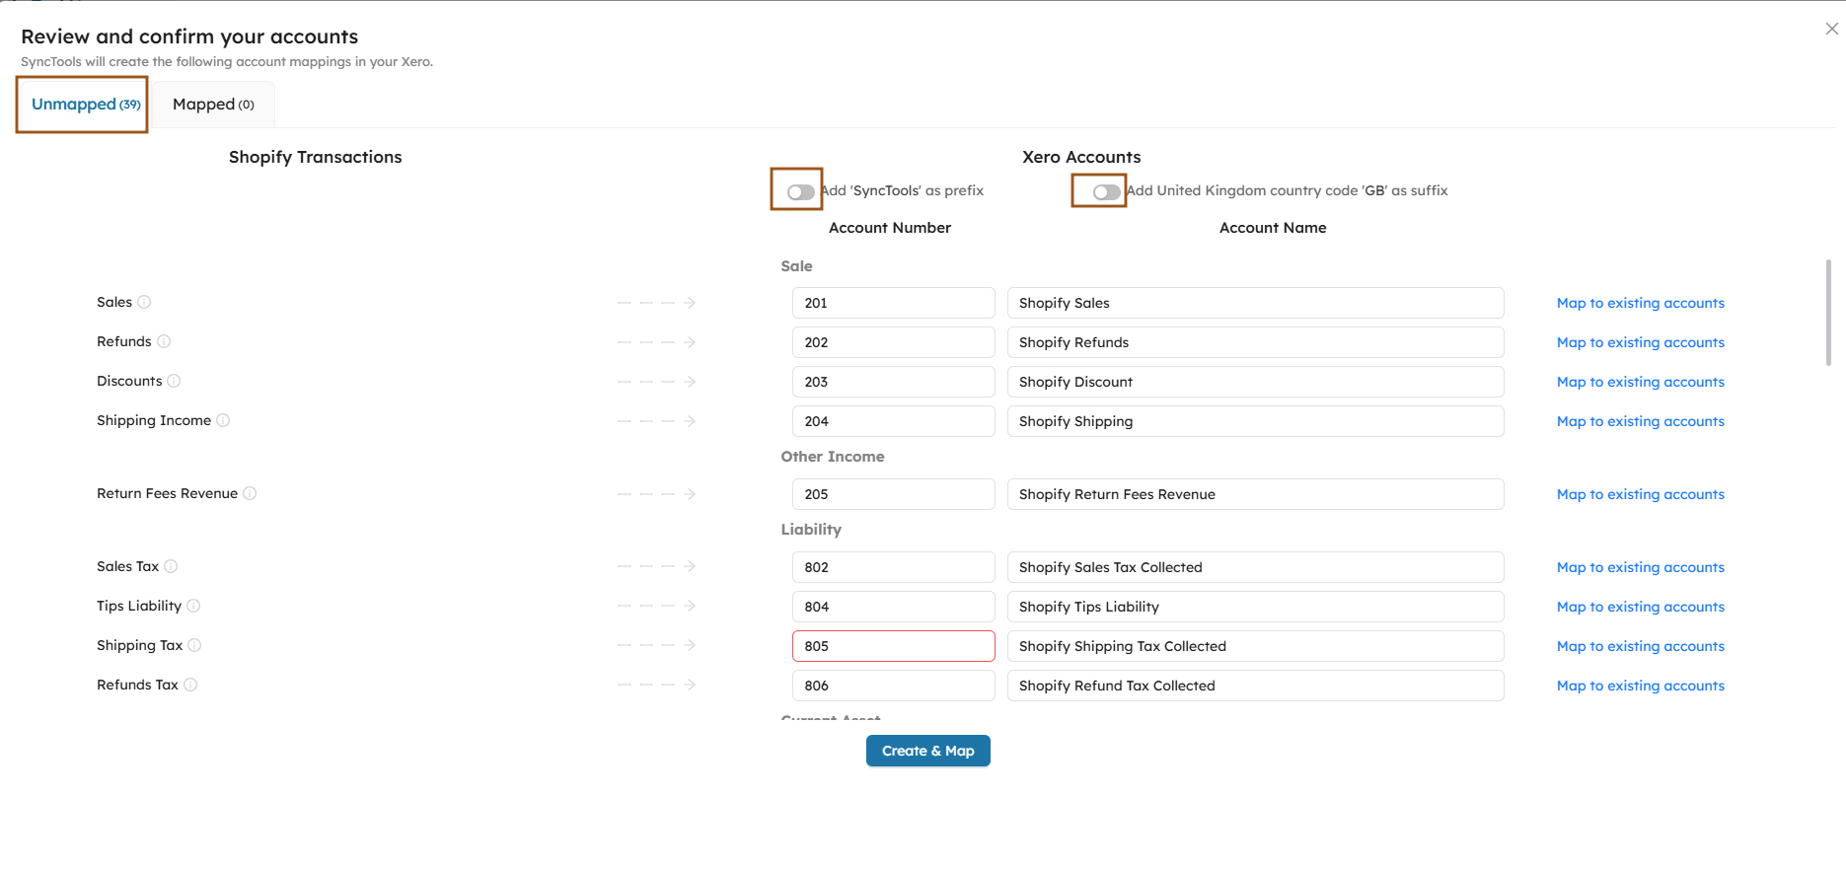
Task: Show the info tooltip for Discounts
Action: point(174,381)
